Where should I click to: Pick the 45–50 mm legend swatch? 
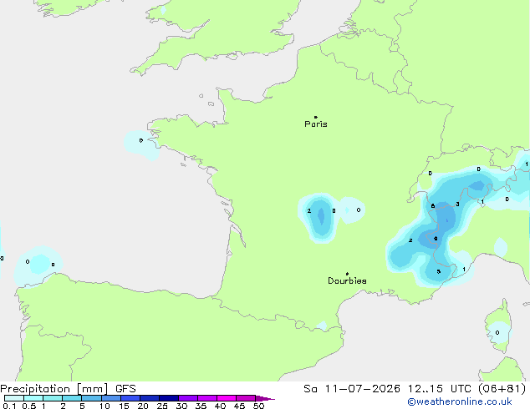tap(246, 398)
